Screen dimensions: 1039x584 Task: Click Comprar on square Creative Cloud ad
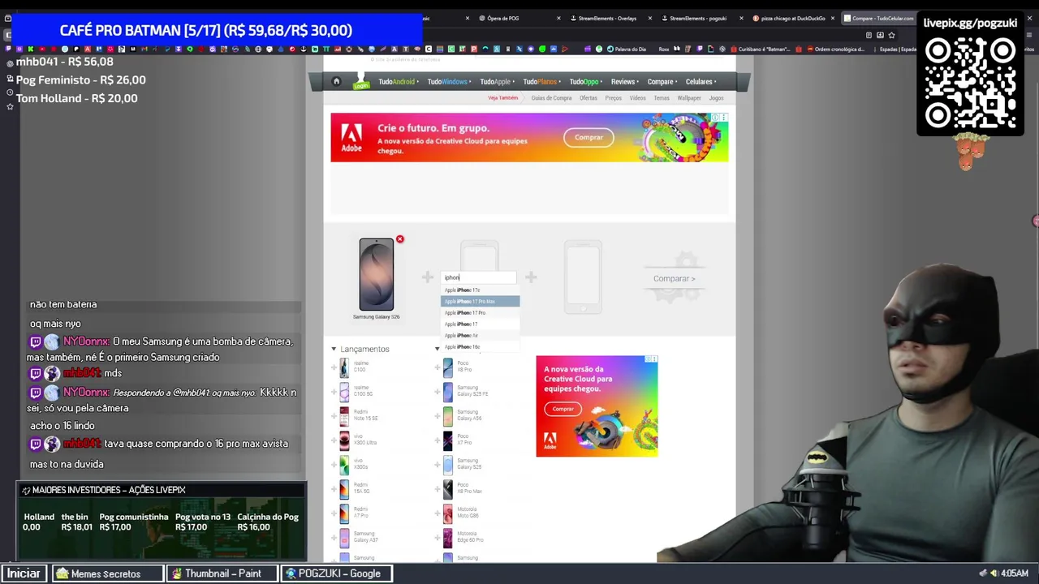click(563, 409)
